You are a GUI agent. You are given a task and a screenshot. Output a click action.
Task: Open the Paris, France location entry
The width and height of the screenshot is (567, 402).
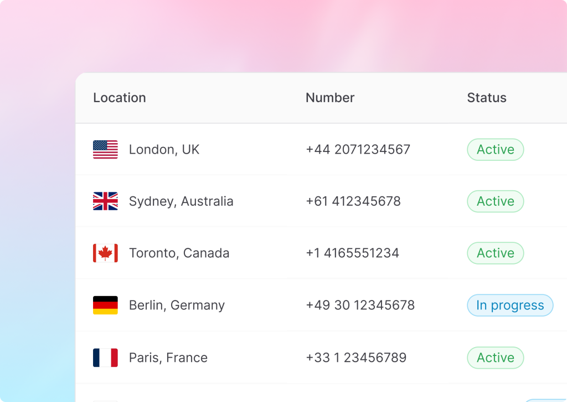[x=168, y=358]
